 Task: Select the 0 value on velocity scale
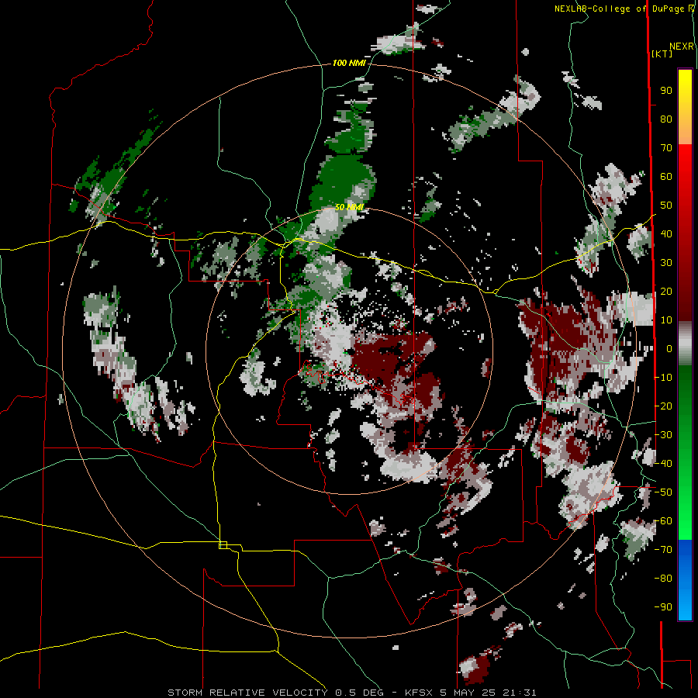pos(669,349)
